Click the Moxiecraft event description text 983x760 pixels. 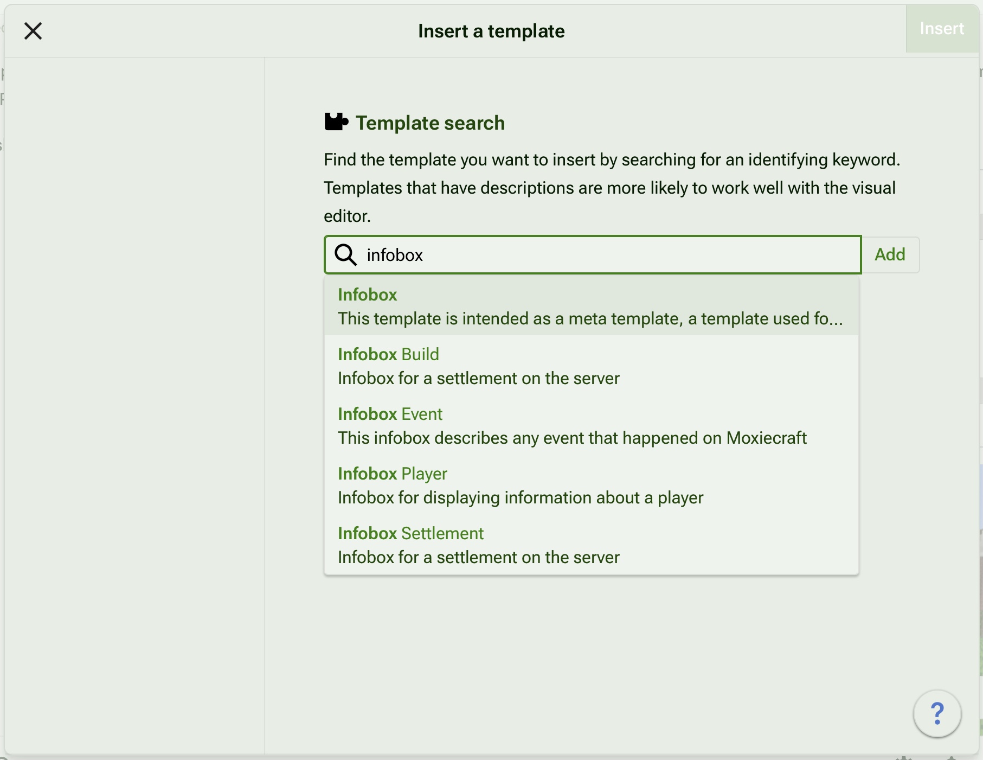[572, 438]
